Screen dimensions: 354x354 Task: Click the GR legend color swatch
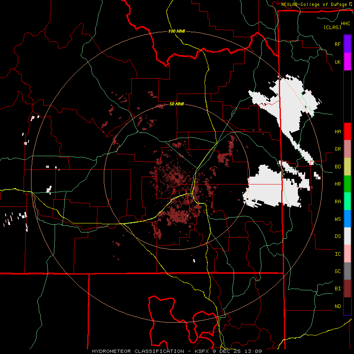tap(347, 149)
